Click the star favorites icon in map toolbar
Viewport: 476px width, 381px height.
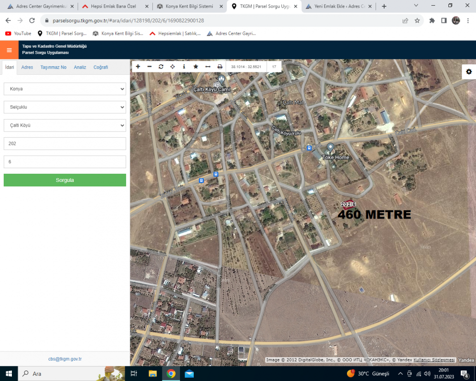196,67
